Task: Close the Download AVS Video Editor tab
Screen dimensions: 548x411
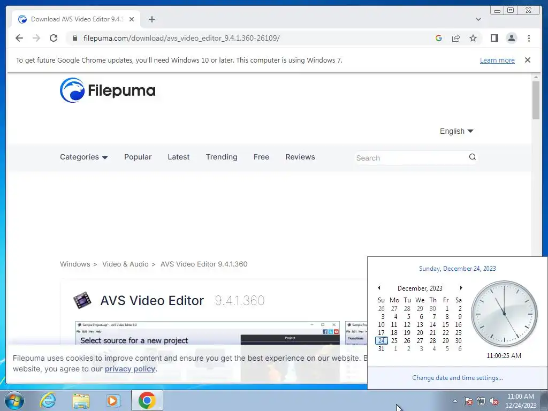Action: coord(132,19)
